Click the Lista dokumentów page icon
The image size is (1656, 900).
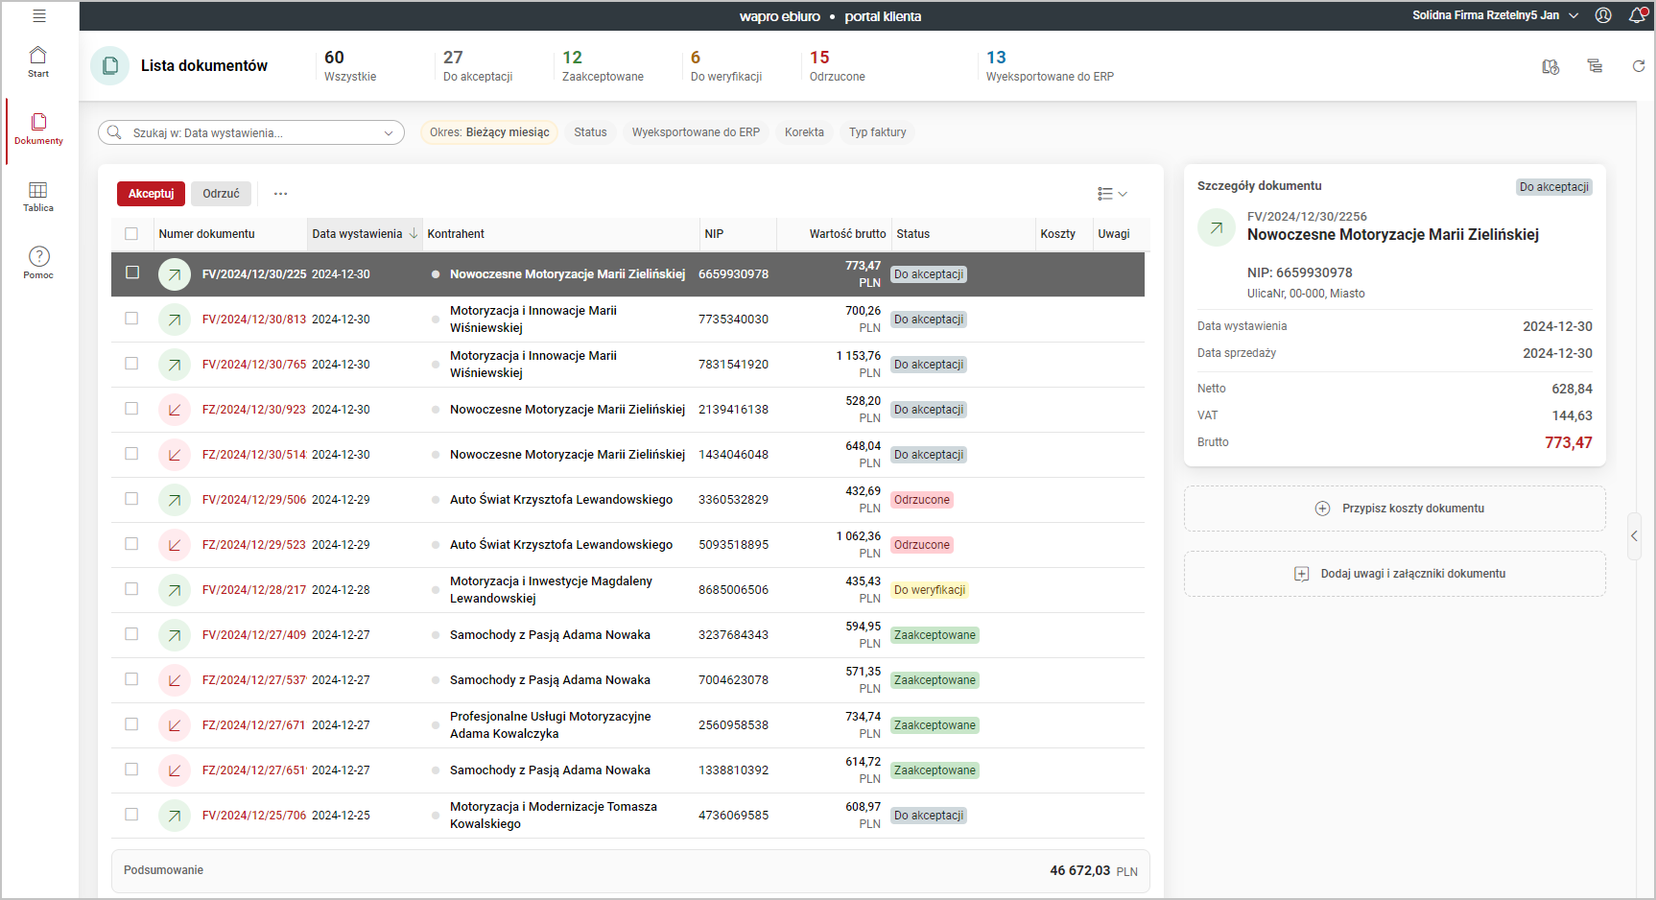pyautogui.click(x=110, y=66)
